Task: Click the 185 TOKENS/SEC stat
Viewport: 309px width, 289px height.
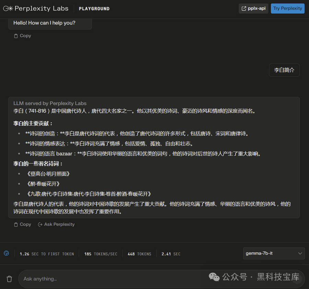Action: pos(101,254)
